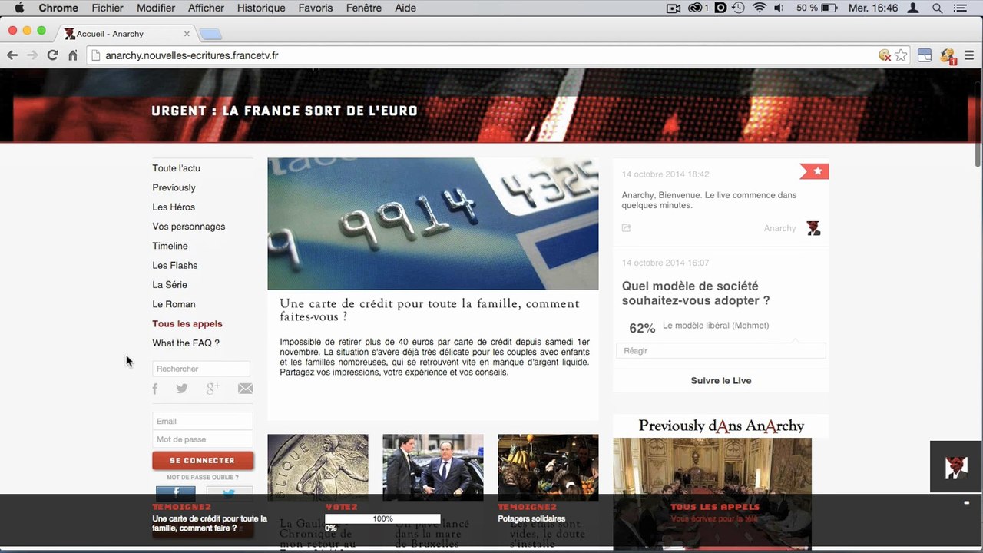Screen dimensions: 983x553
Task: Open the credit card article headline
Action: point(430,310)
